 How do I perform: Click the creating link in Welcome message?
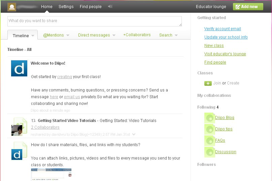pos(65,77)
